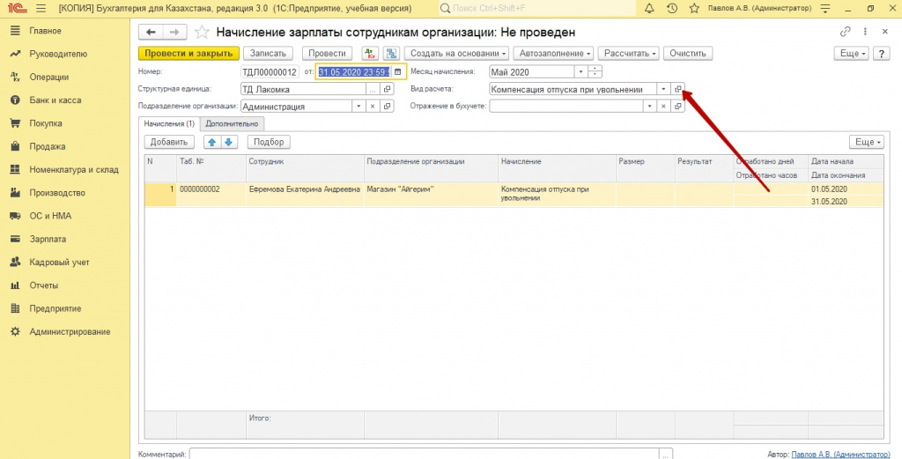
Task: Clear Отражение в бухучете field
Action: coord(664,107)
